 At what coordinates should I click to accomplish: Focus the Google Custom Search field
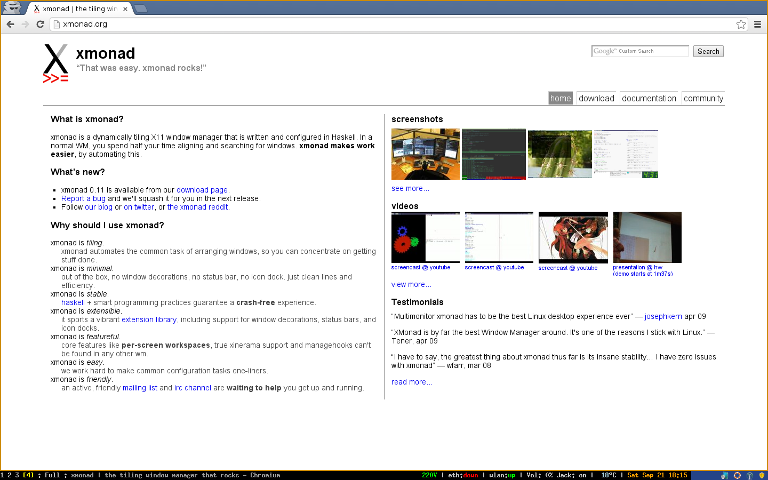pos(640,51)
